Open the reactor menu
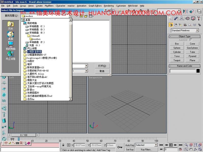 pyautogui.click(x=71, y=6)
